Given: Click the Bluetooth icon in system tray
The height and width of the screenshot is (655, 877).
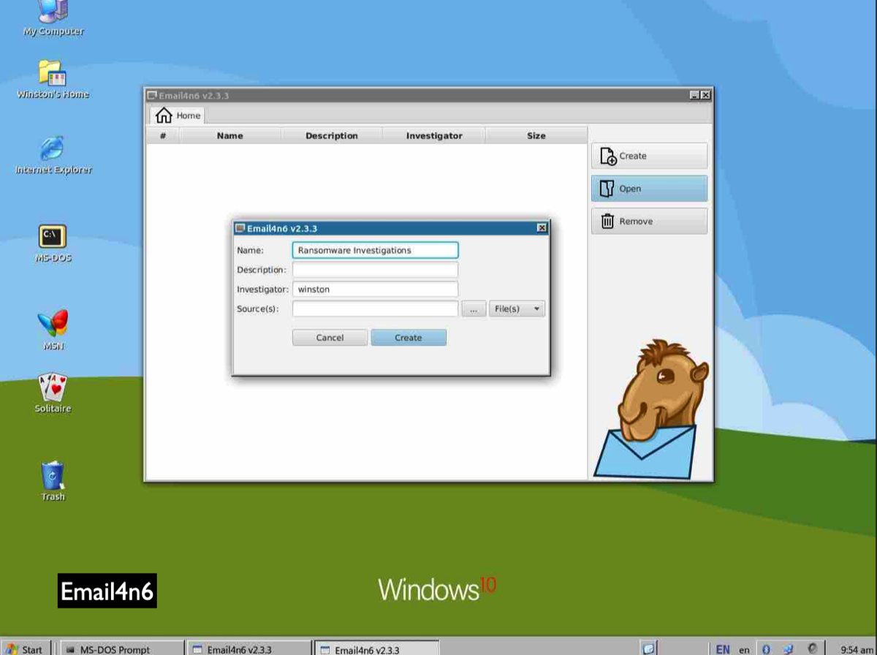Looking at the screenshot, I should tap(766, 648).
